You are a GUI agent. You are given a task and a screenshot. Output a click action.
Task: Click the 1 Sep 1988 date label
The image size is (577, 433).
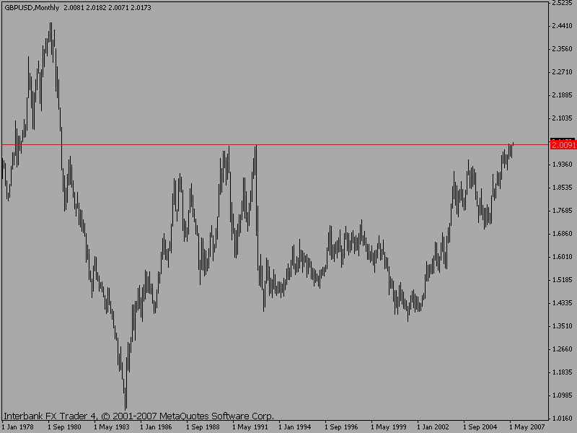click(x=203, y=427)
